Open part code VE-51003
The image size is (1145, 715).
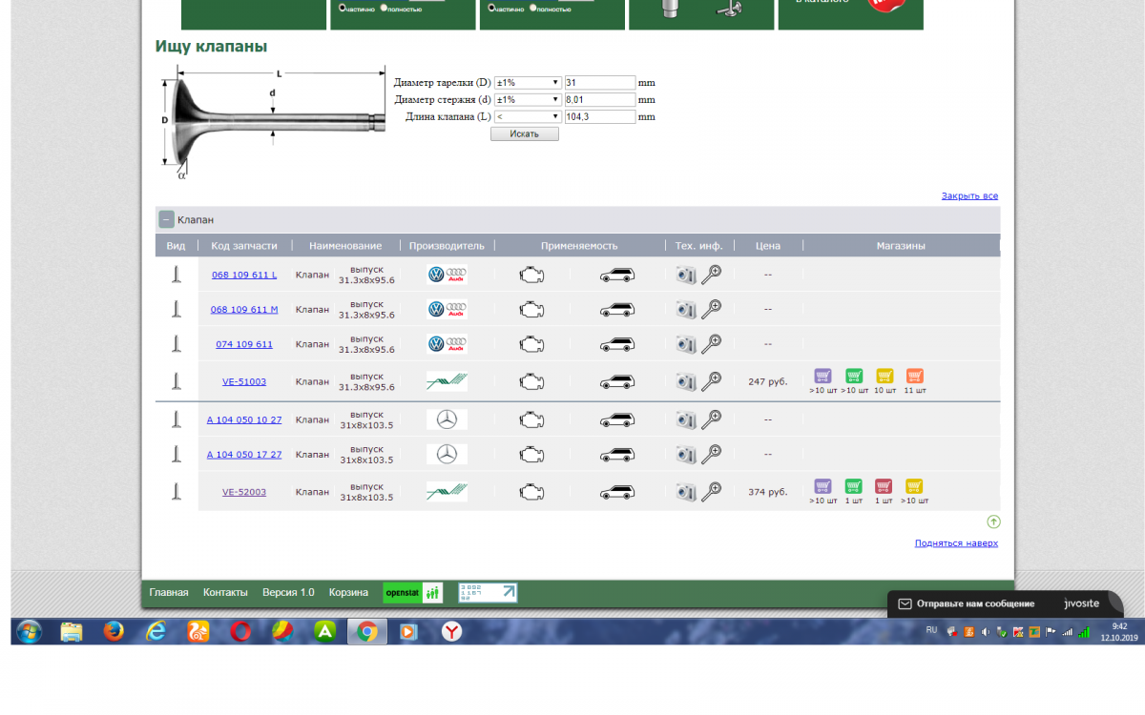pyautogui.click(x=244, y=381)
